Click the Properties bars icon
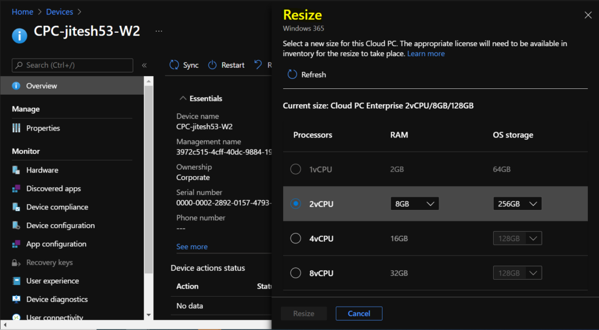The width and height of the screenshot is (599, 330). point(16,128)
